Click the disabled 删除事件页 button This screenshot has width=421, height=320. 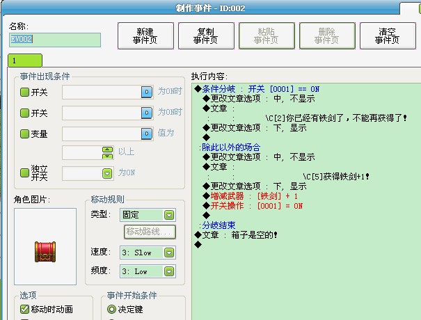click(327, 35)
